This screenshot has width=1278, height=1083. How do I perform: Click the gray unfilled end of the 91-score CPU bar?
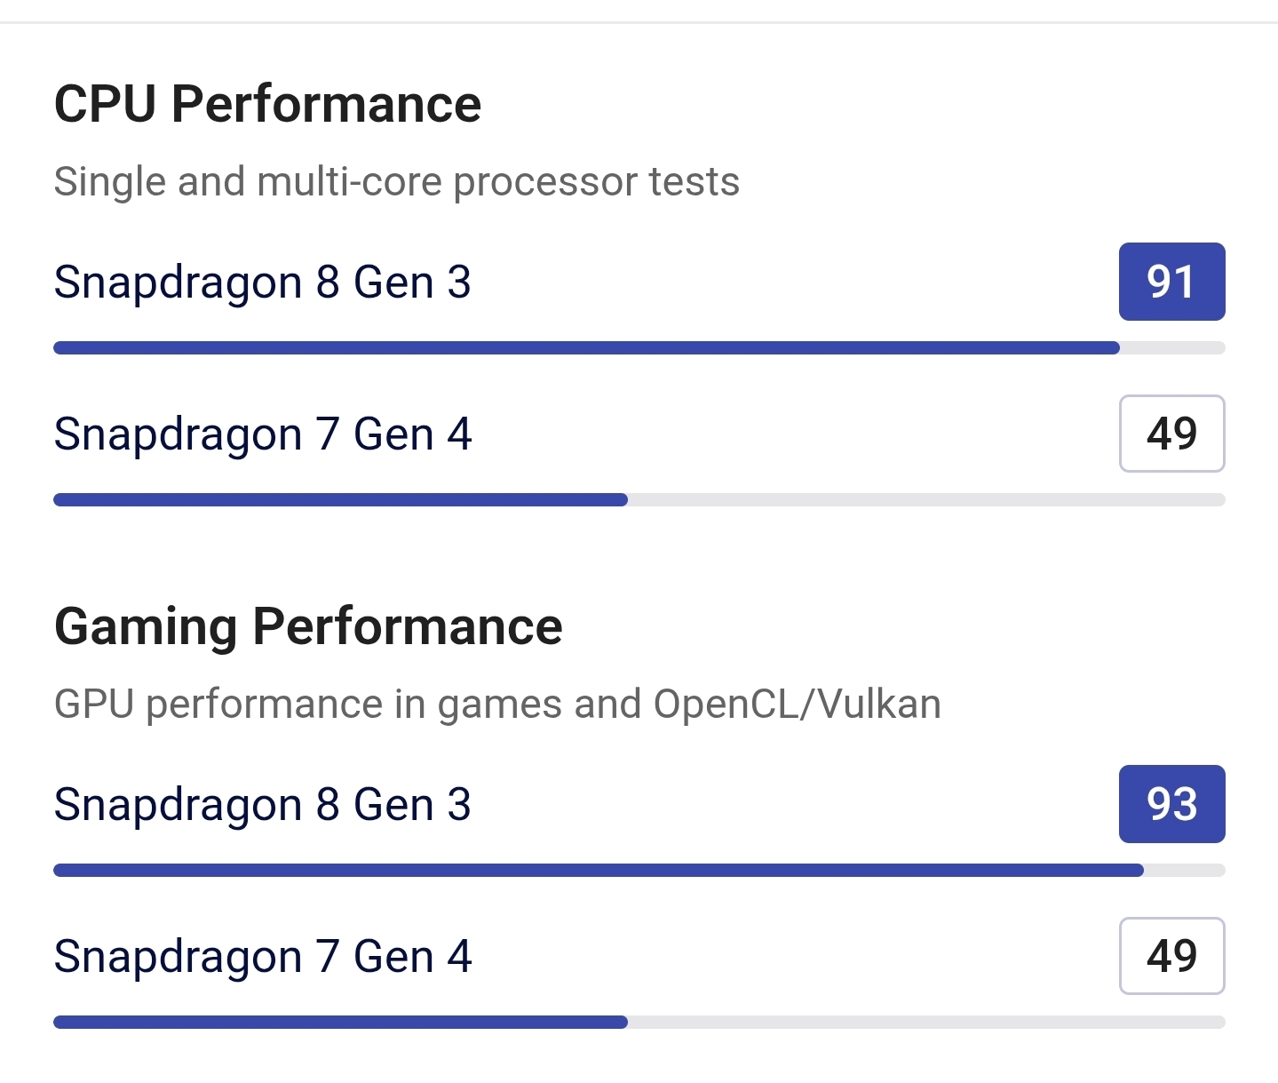[x=1172, y=348]
